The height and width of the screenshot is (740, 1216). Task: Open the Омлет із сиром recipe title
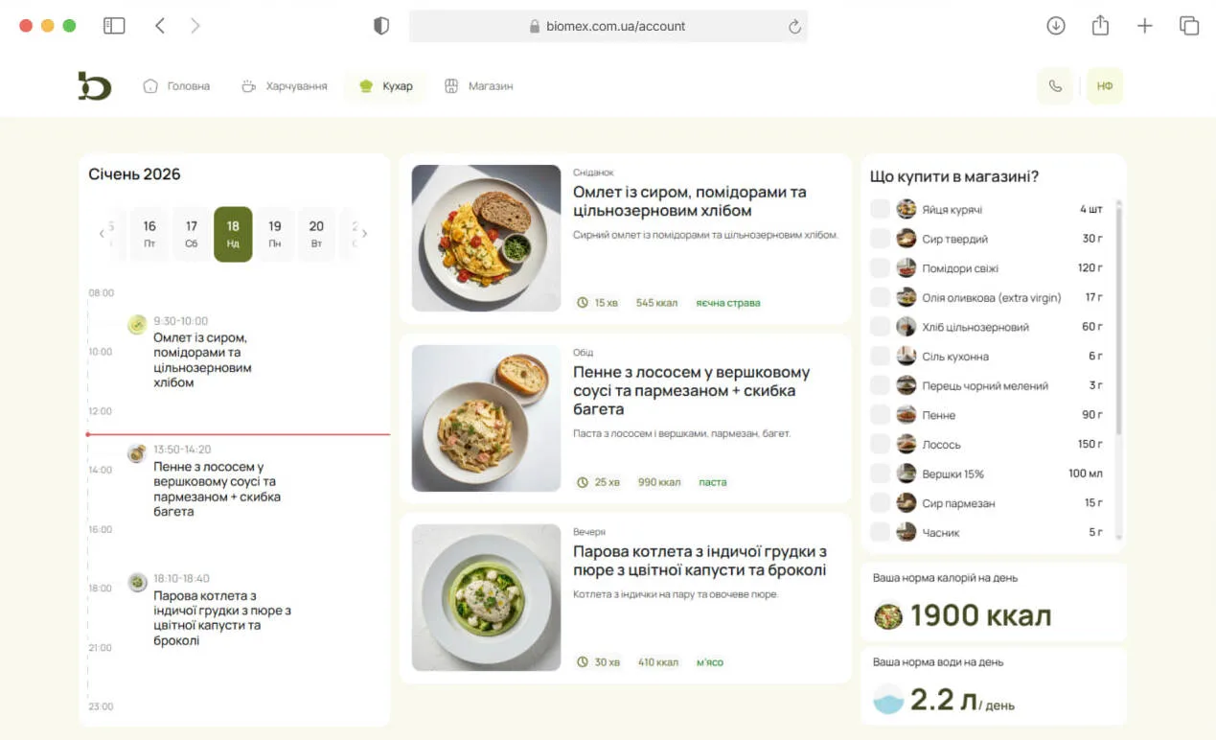pos(689,201)
